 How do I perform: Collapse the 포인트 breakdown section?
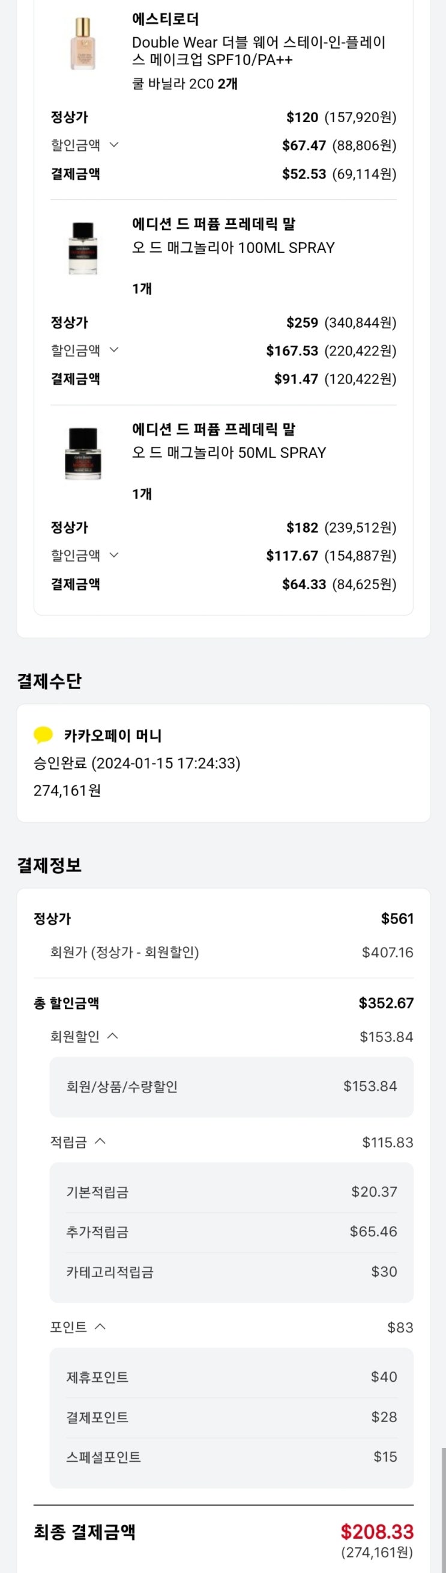78,1327
